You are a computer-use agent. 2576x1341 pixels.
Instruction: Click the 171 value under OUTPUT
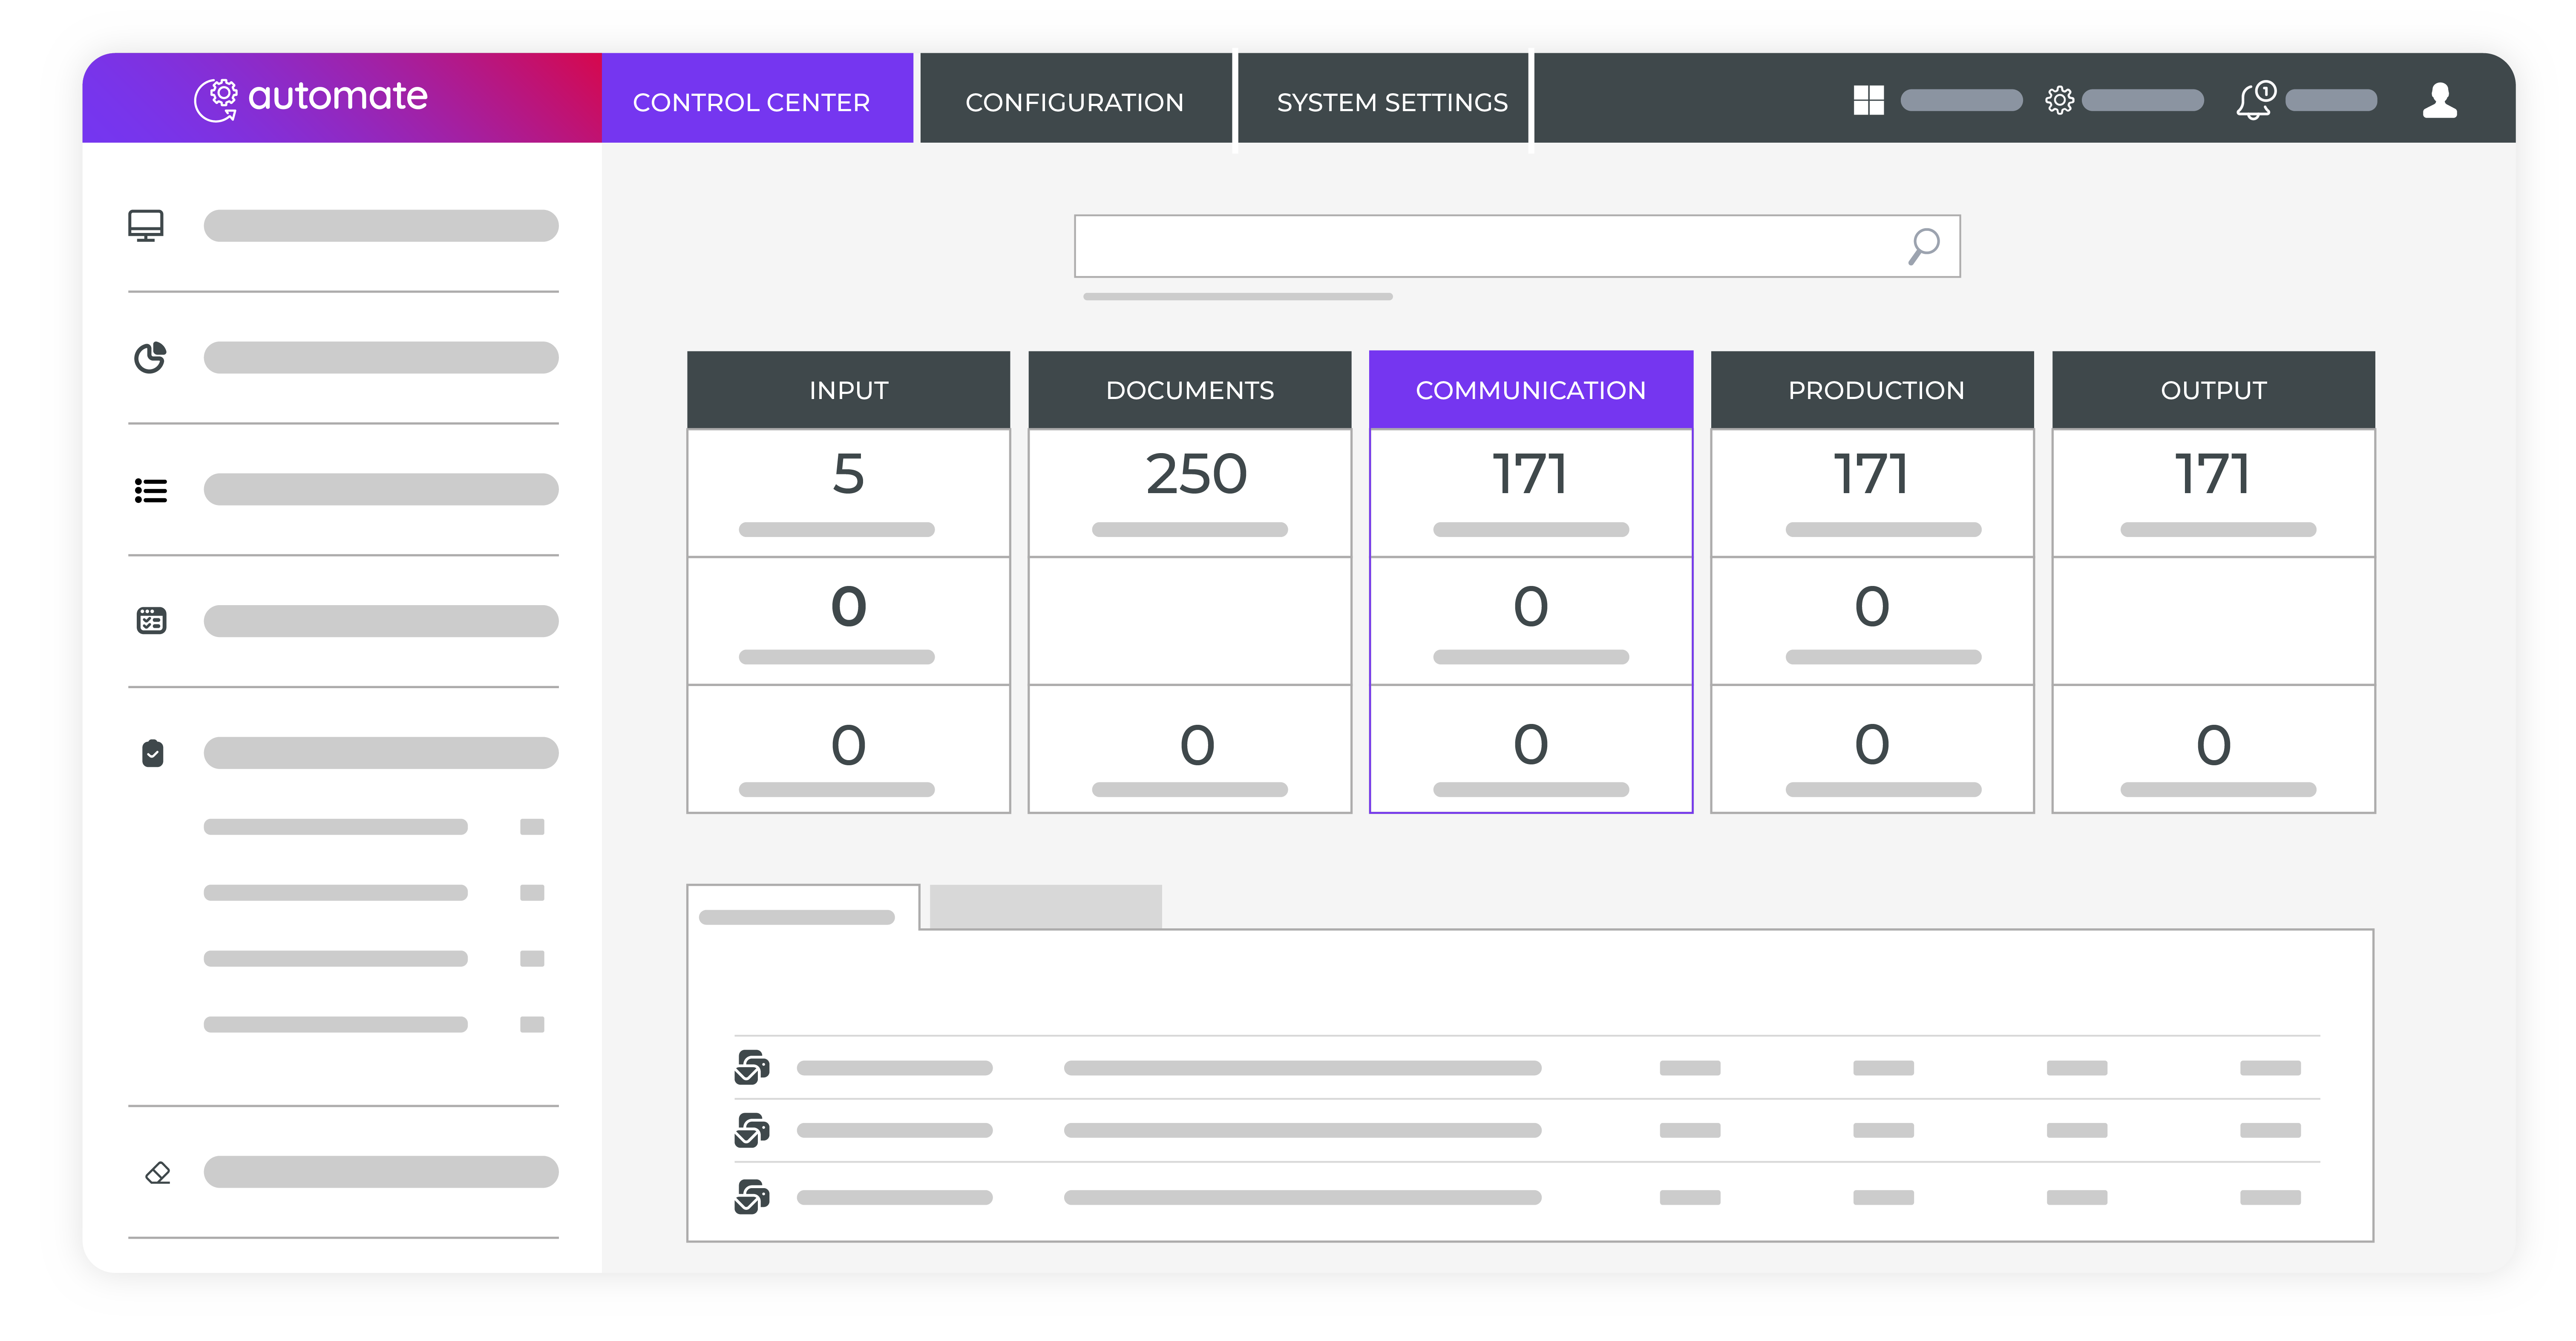2213,474
